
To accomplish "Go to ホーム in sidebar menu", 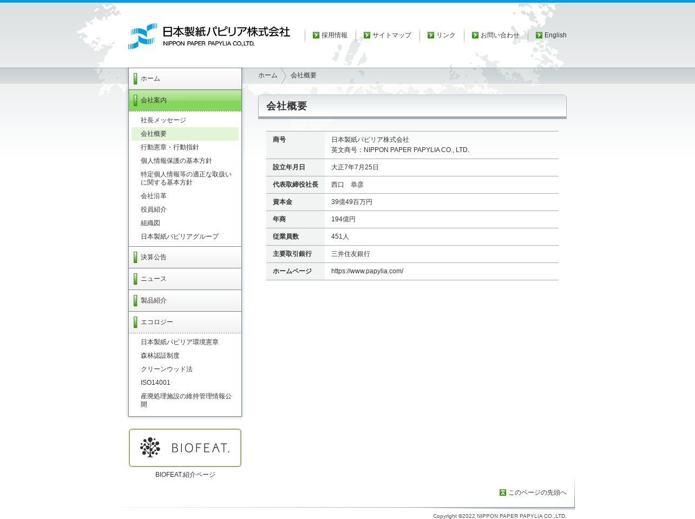I will [185, 79].
